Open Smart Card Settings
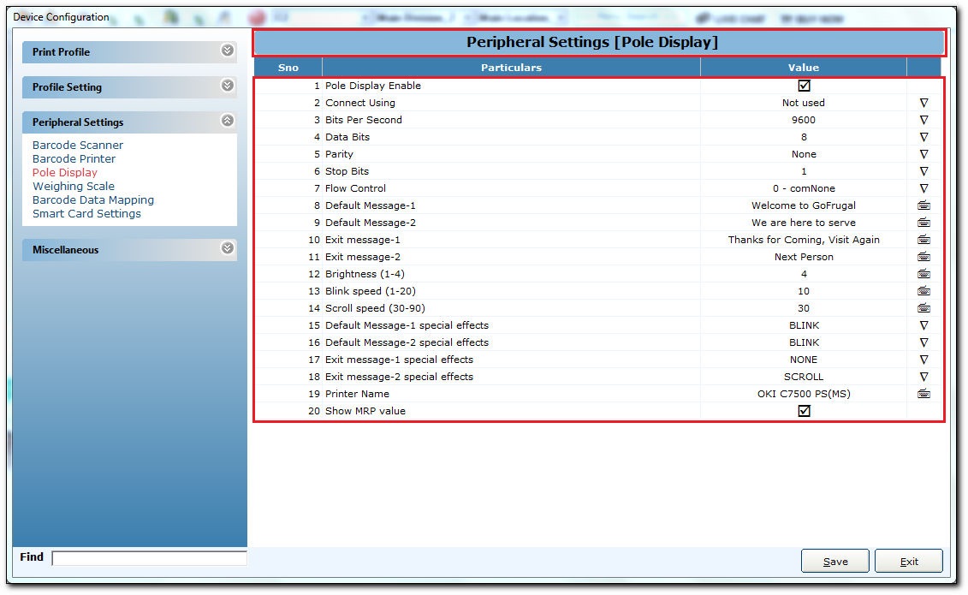This screenshot has width=968, height=595. pos(86,213)
